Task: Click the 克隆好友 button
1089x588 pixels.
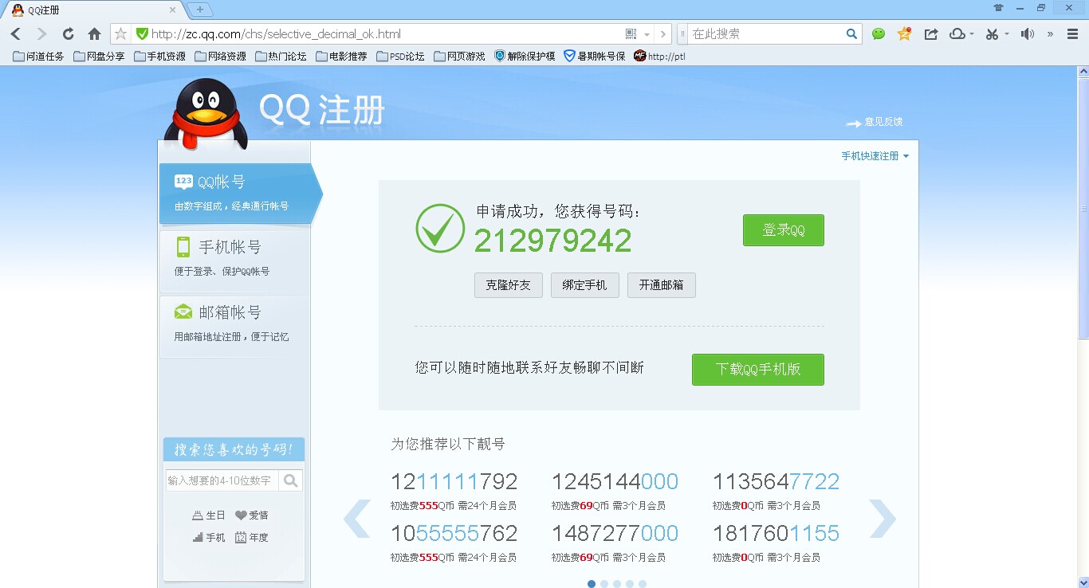Action: tap(509, 285)
